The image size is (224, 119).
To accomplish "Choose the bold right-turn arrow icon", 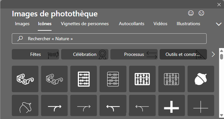I will click(x=54, y=106).
